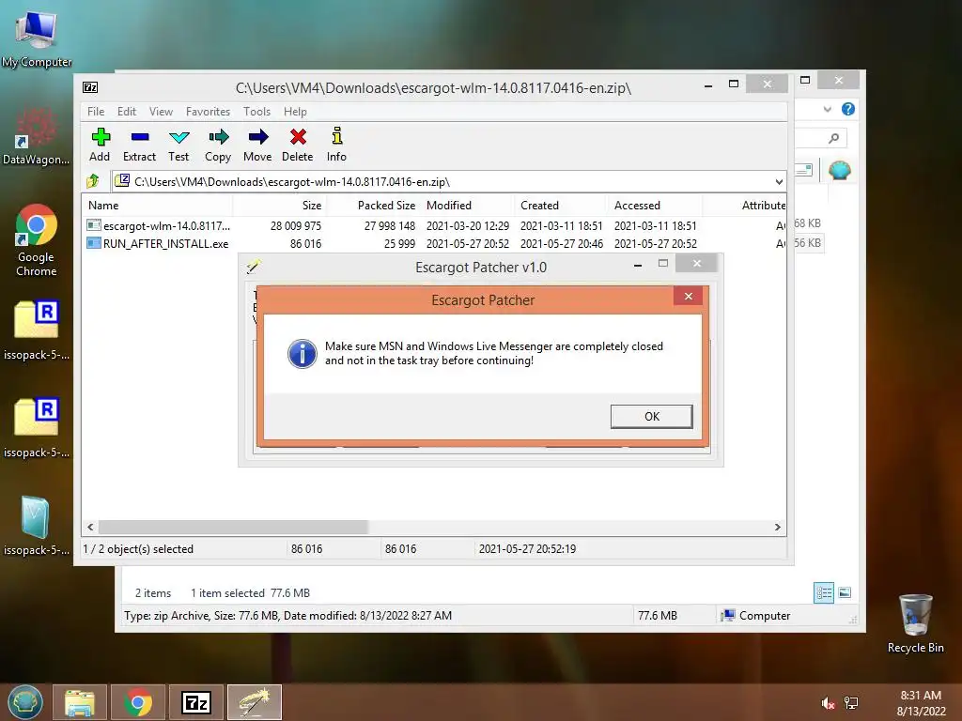Open the File menu in 7-Zip
The image size is (962, 721).
pyautogui.click(x=96, y=112)
